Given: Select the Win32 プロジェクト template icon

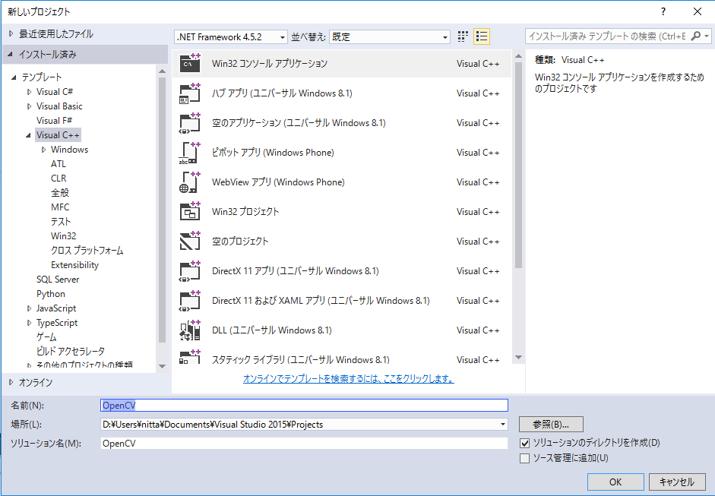Looking at the screenshot, I should click(190, 212).
